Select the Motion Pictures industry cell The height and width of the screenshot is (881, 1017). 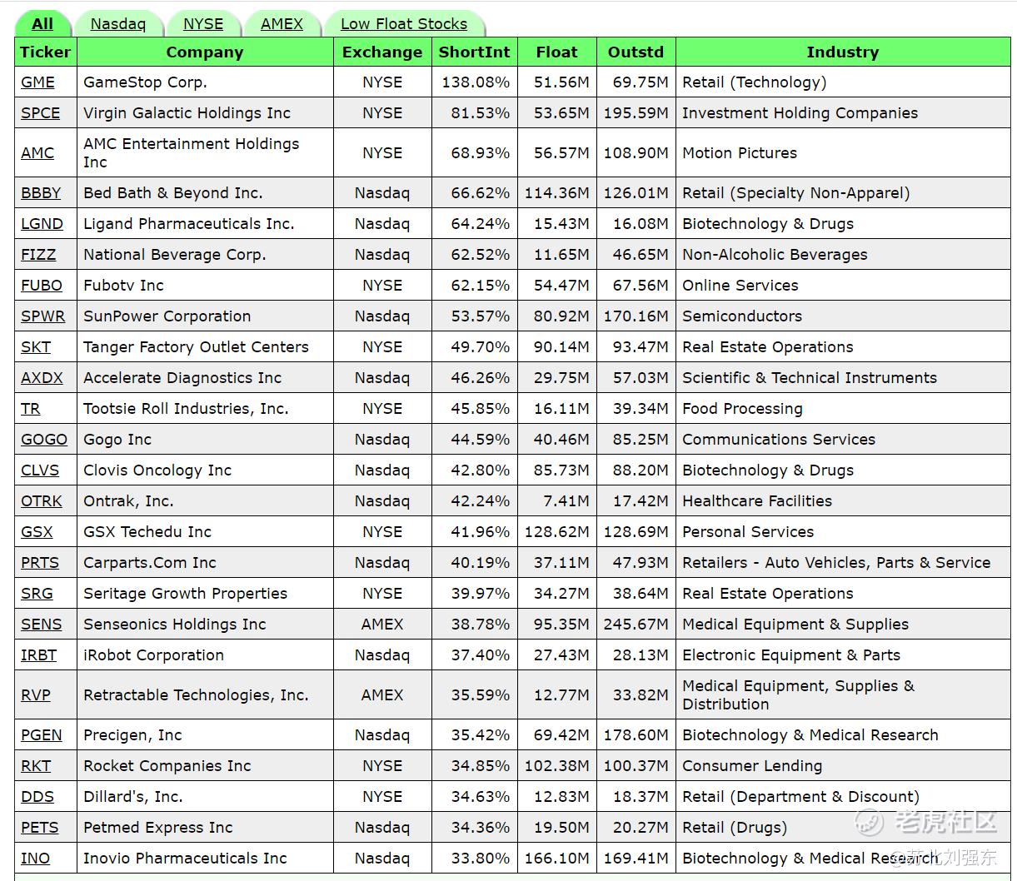[x=843, y=153]
